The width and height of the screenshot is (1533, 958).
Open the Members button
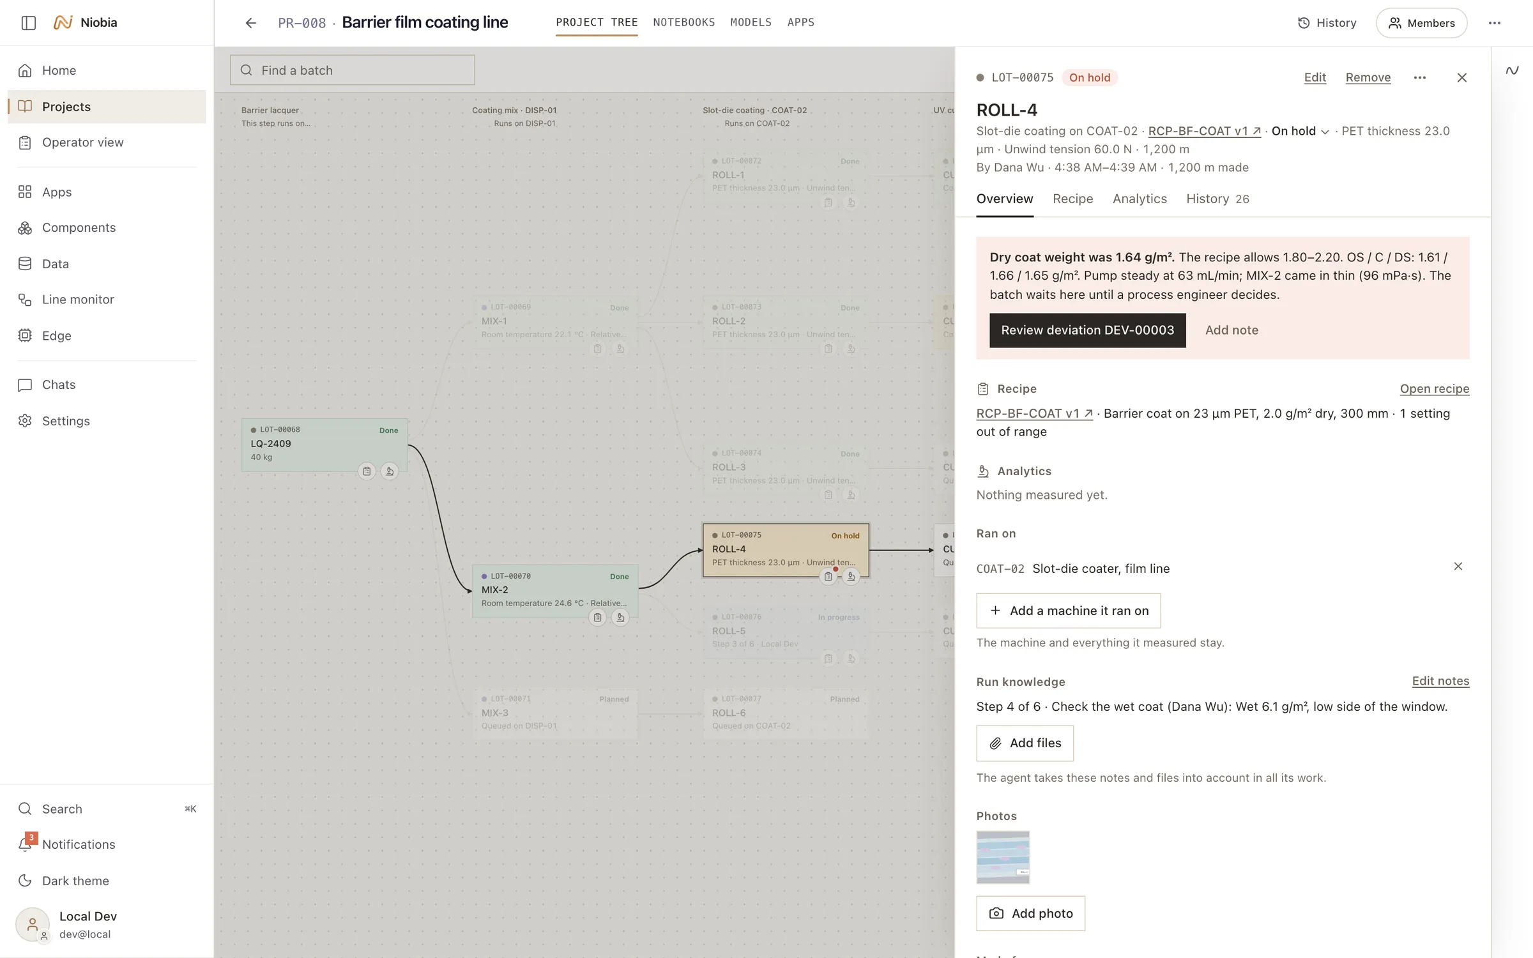coord(1421,23)
